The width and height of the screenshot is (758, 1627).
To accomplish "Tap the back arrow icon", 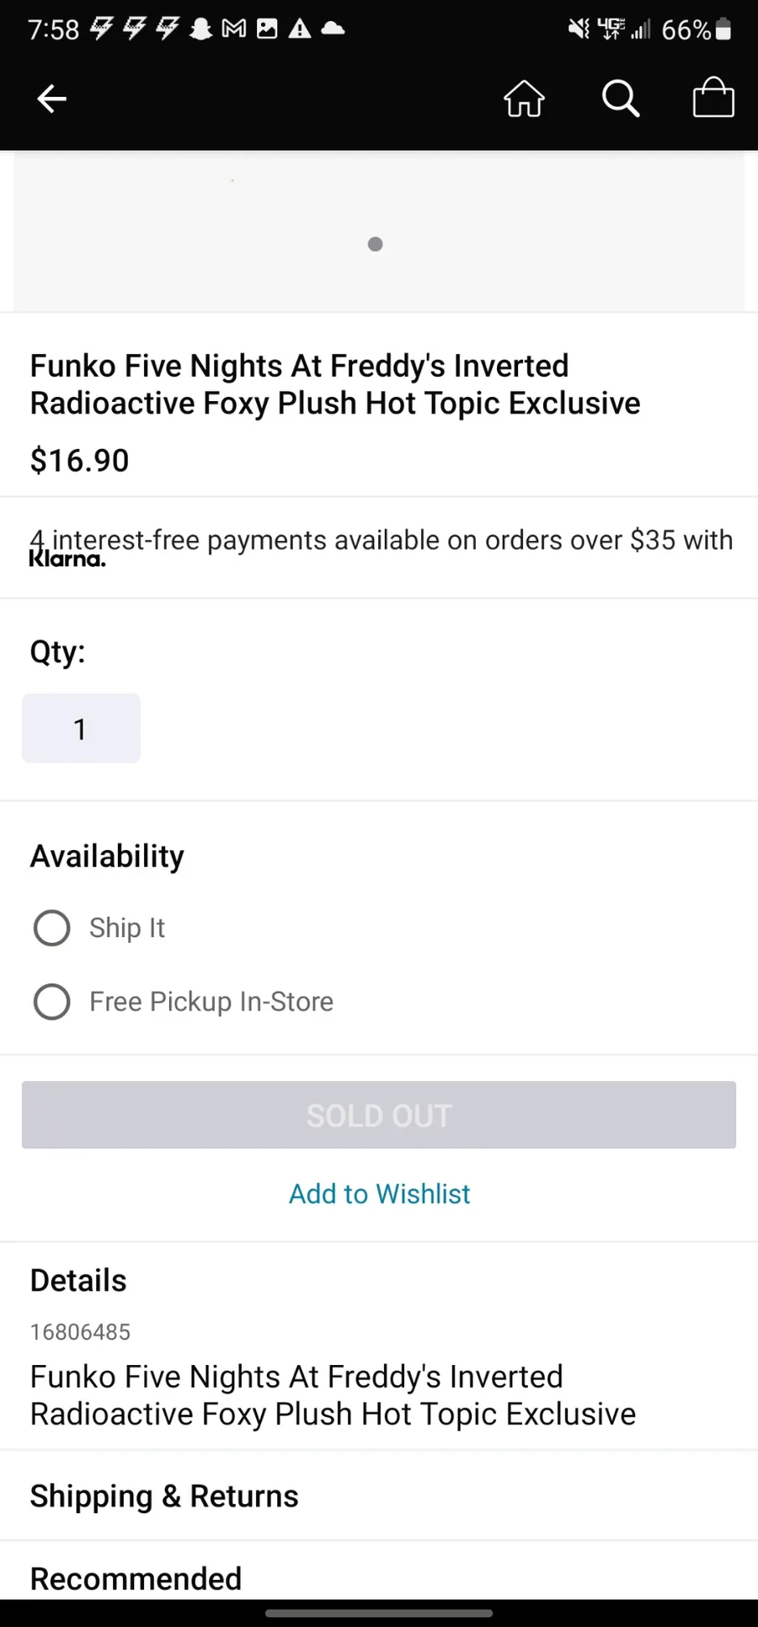I will click(x=51, y=99).
